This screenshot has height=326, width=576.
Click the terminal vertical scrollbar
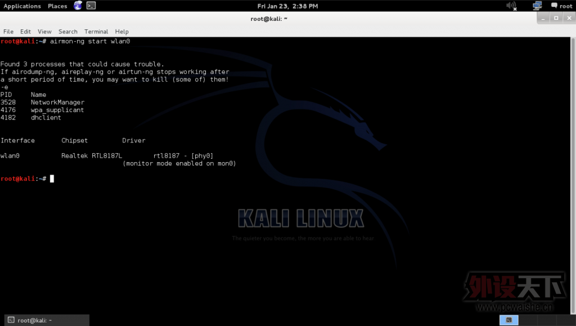tap(573, 175)
